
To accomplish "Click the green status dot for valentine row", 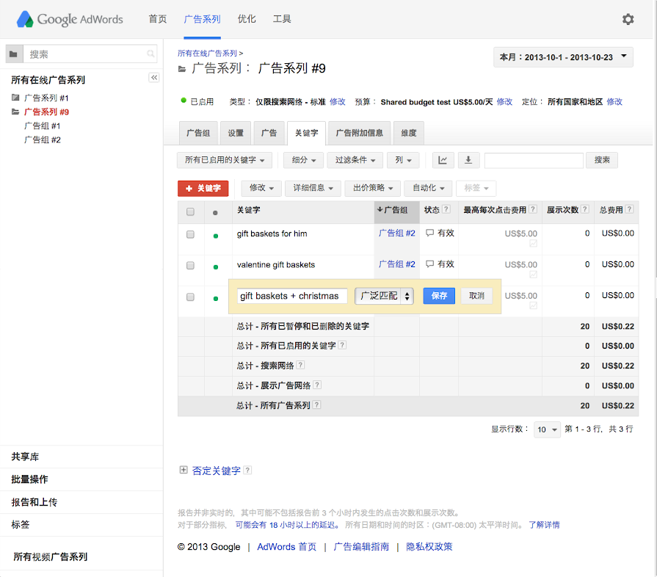I will pyautogui.click(x=215, y=267).
